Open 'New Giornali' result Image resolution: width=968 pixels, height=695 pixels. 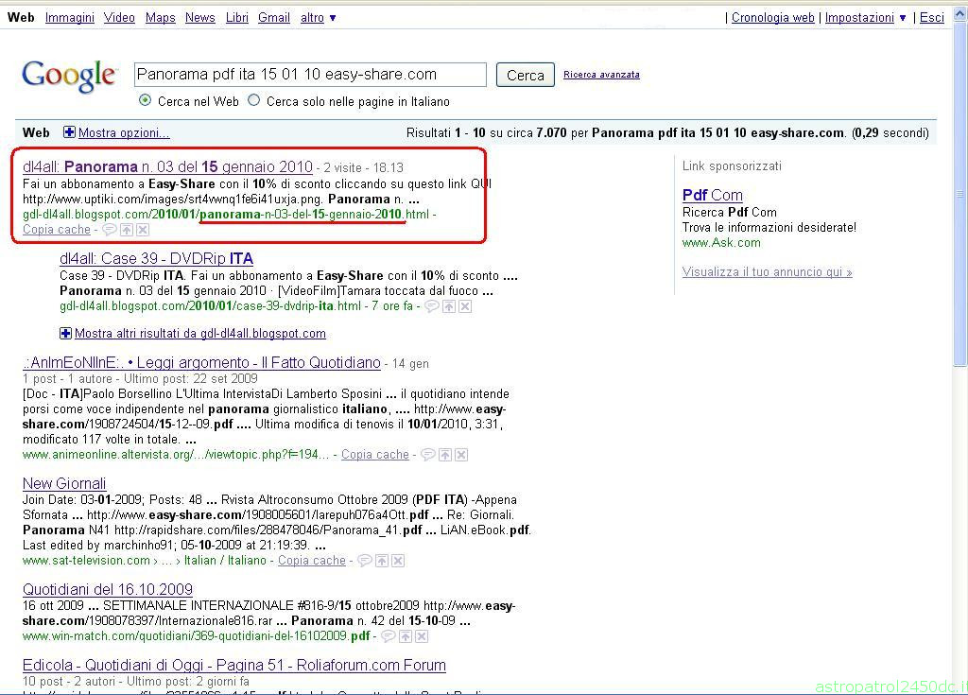click(64, 484)
